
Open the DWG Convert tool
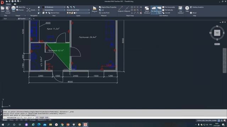[8, 10]
